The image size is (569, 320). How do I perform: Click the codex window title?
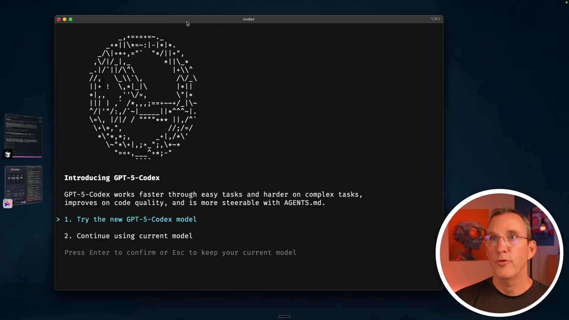point(249,19)
